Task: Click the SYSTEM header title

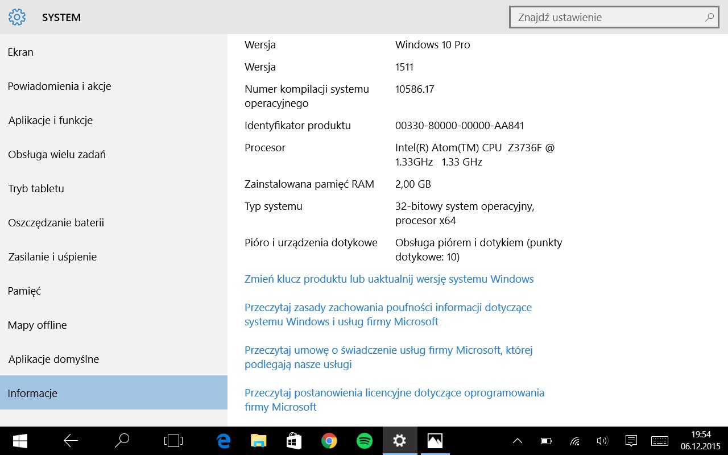Action: [x=61, y=18]
